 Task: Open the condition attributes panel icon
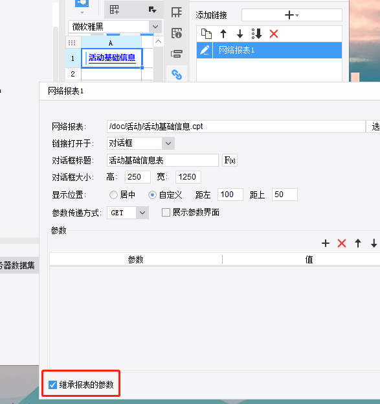pyautogui.click(x=177, y=54)
